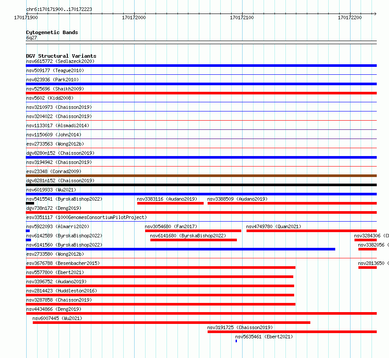389x358 pixels.
Task: Open nsv6007445 (Wu2021) variant
Action: 57,318
